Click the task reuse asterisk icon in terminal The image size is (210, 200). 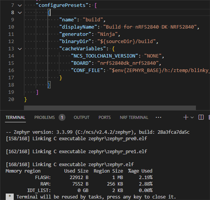(10, 197)
